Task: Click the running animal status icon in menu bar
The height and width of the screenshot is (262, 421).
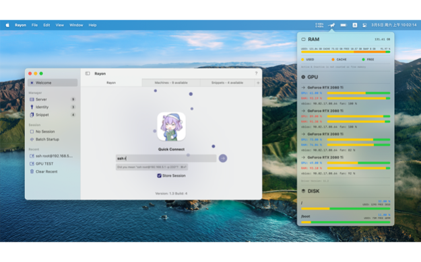Action: point(331,25)
